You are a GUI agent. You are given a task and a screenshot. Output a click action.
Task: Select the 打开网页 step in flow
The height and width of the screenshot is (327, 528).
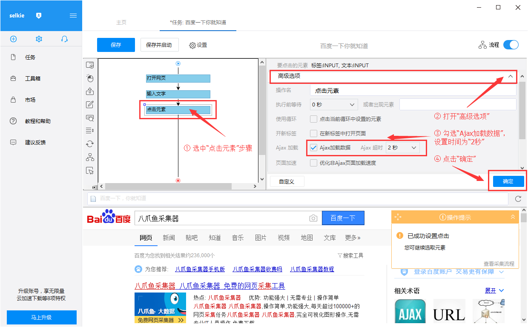(x=178, y=78)
